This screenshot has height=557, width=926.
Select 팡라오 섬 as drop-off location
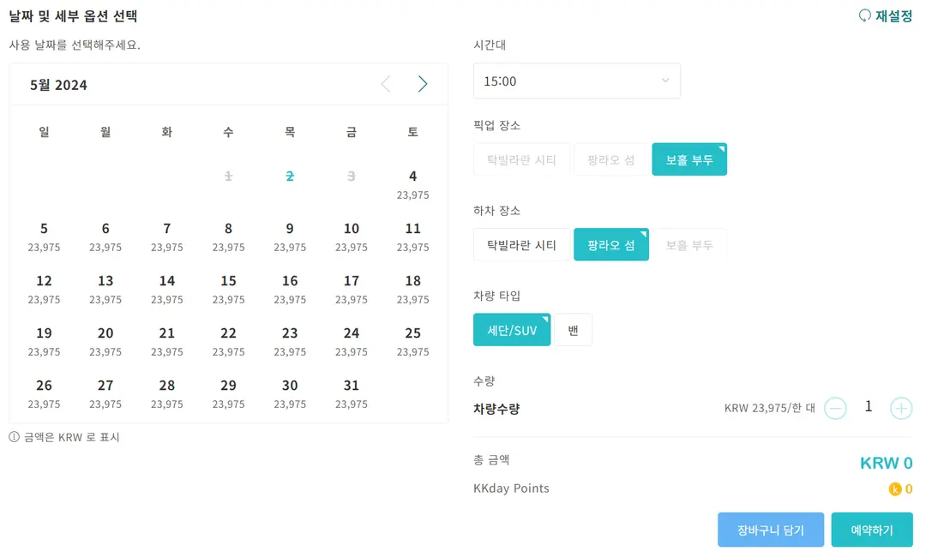(x=611, y=245)
